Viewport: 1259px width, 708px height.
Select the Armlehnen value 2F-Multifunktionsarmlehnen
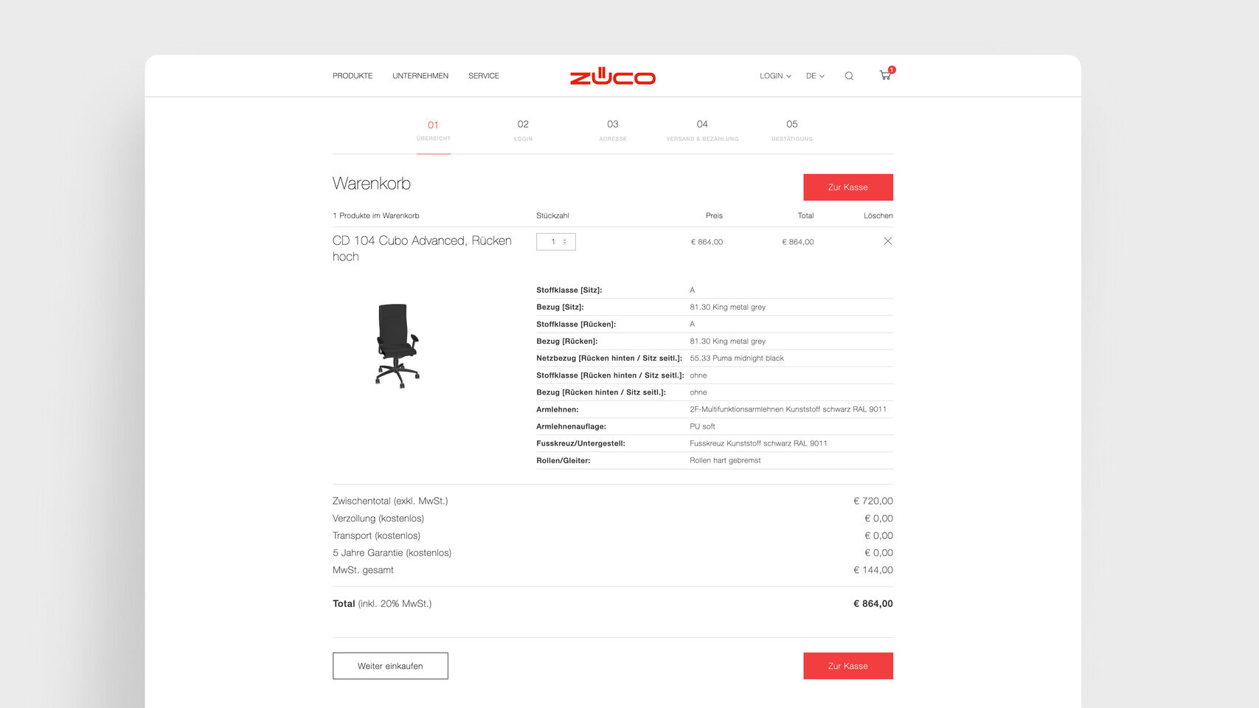point(788,409)
